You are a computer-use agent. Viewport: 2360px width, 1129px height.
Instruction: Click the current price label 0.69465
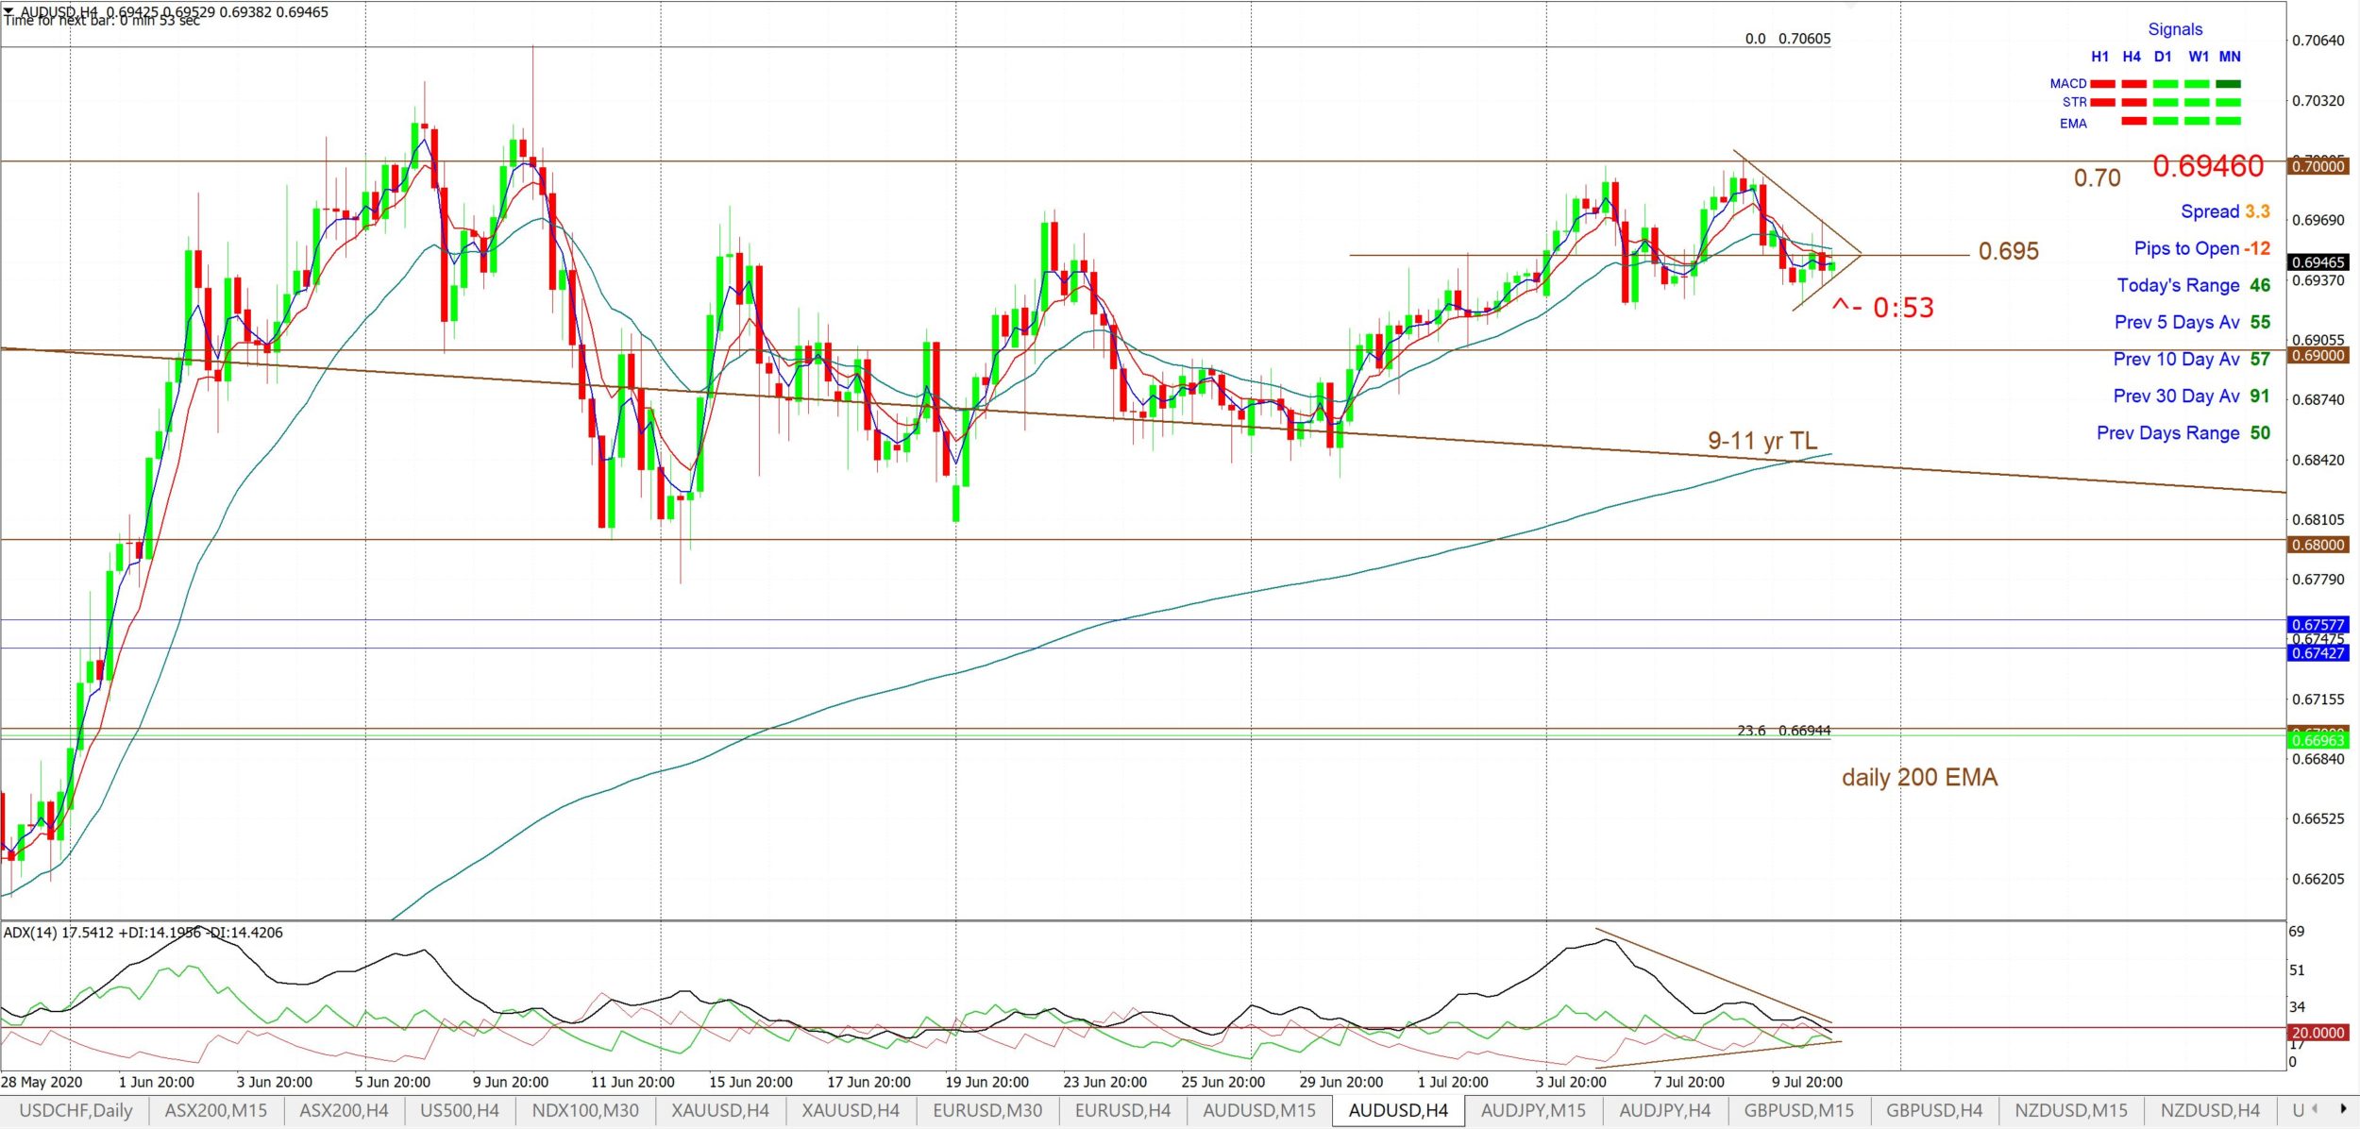pos(2318,262)
